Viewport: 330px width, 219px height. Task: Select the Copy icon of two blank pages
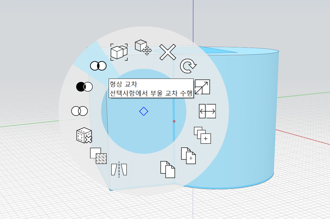coord(168,170)
